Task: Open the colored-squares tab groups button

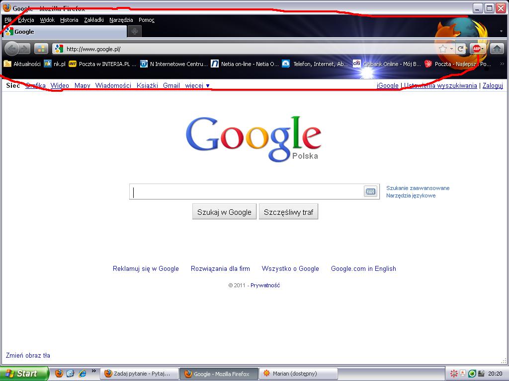Action: (41, 49)
